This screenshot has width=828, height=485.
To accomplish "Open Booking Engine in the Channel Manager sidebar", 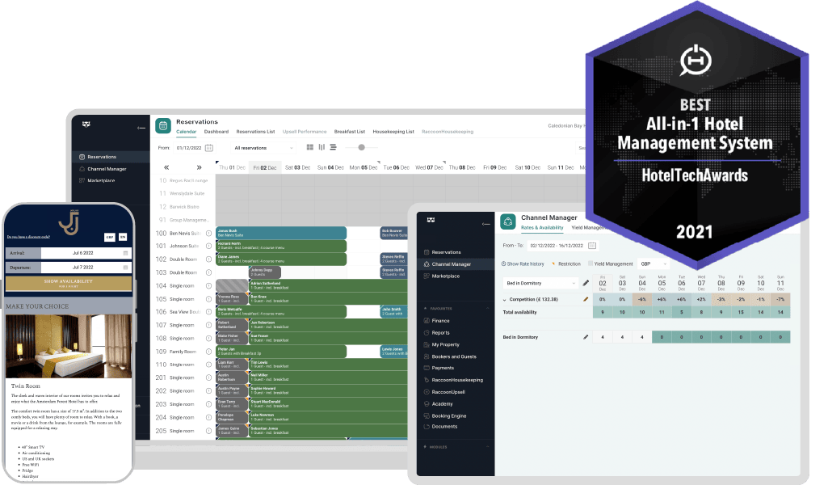I will (449, 415).
